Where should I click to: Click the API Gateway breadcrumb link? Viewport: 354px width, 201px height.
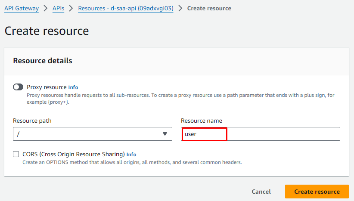[21, 8]
